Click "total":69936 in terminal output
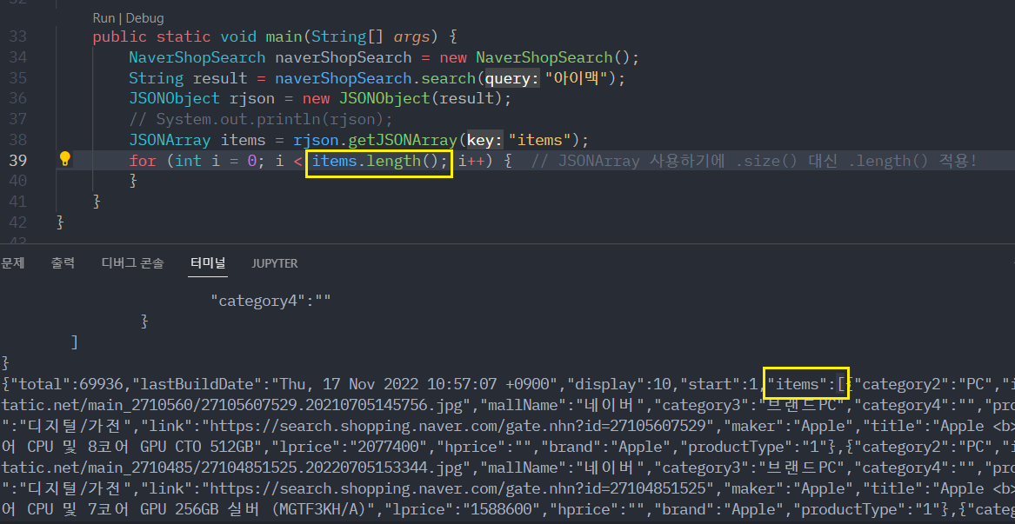 click(67, 384)
